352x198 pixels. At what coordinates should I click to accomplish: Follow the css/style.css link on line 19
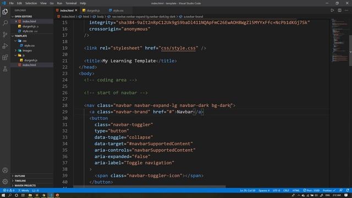178,48
